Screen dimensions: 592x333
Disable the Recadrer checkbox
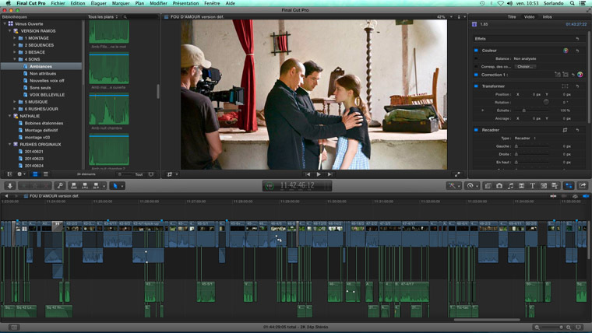[x=476, y=130]
